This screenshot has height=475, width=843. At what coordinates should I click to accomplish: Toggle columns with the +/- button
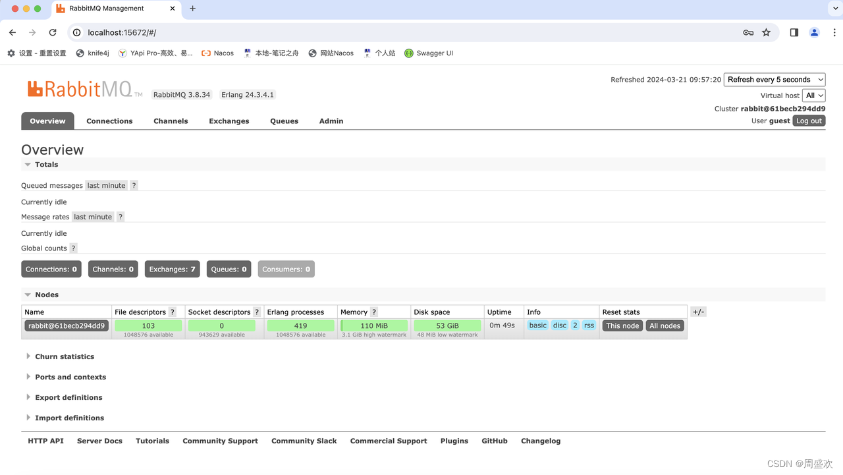[x=698, y=312]
